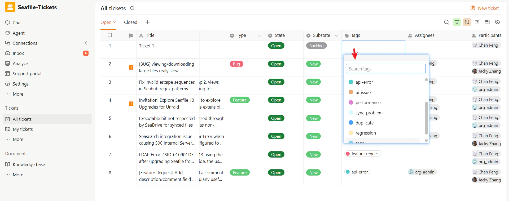Click the Search tags input field
The height and width of the screenshot is (201, 509).
coord(386,69)
